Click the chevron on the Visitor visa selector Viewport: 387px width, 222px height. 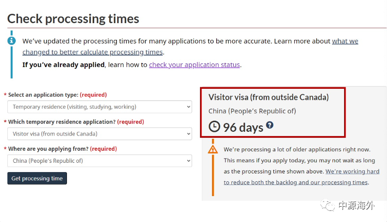188,134
